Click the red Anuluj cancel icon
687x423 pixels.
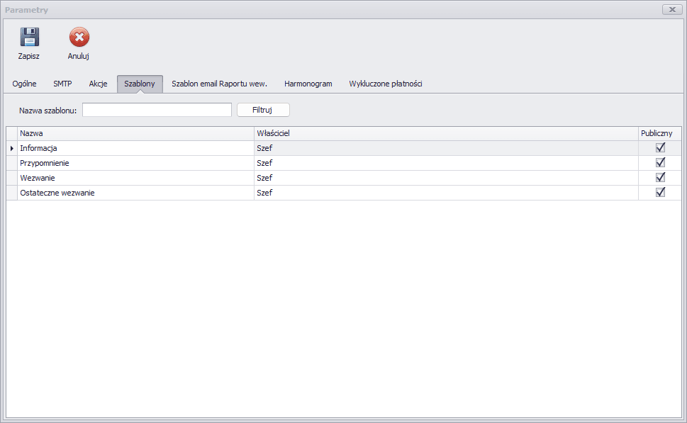79,37
